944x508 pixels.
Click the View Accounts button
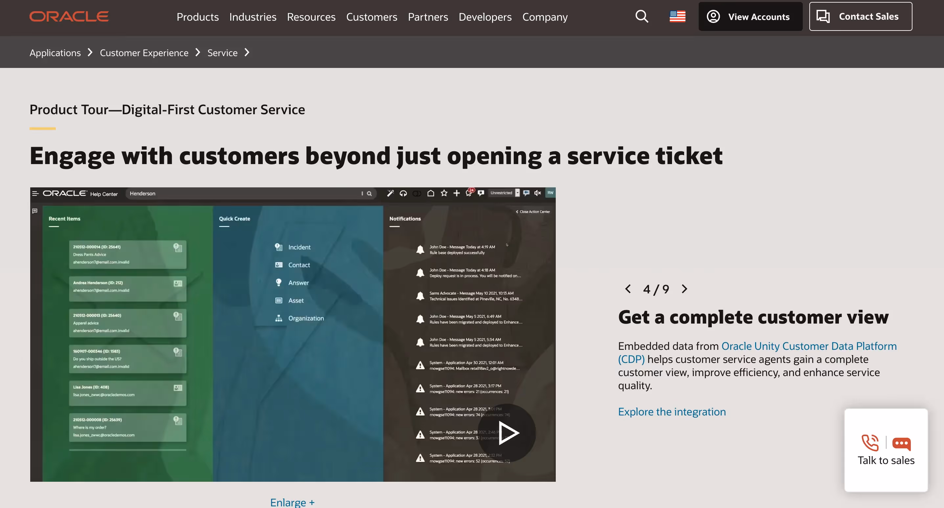(x=750, y=16)
